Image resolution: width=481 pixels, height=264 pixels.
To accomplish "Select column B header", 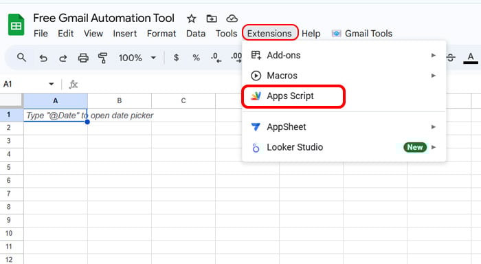I will point(120,100).
